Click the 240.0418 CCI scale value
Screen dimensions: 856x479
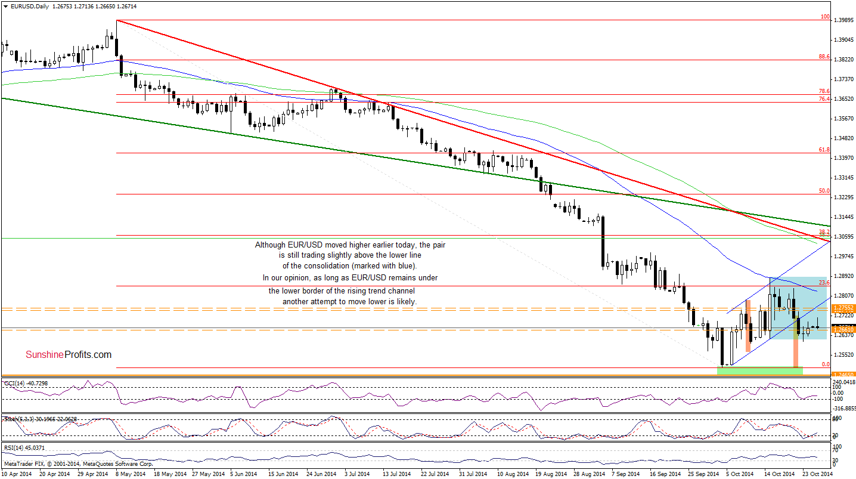pyautogui.click(x=845, y=382)
